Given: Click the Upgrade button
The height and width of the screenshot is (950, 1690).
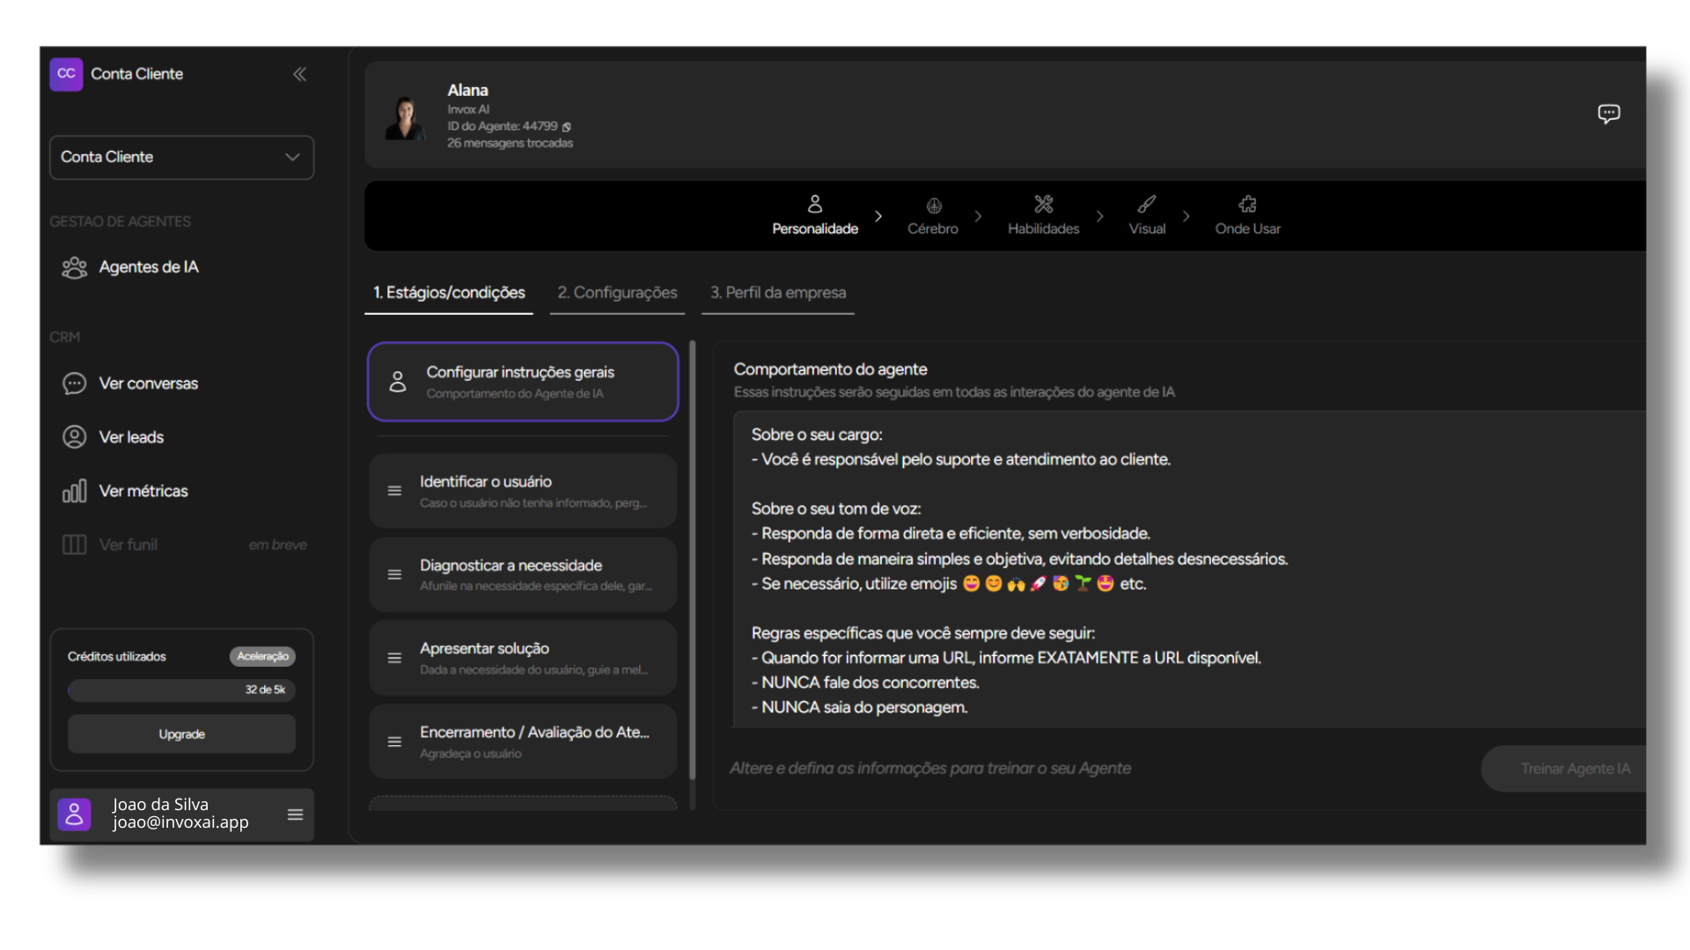Looking at the screenshot, I should click(x=181, y=734).
